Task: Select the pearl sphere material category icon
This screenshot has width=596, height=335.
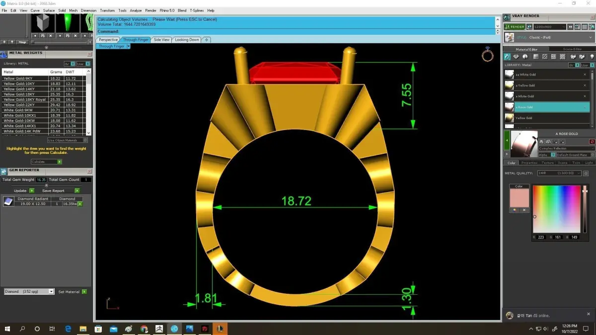Action: 525,57
